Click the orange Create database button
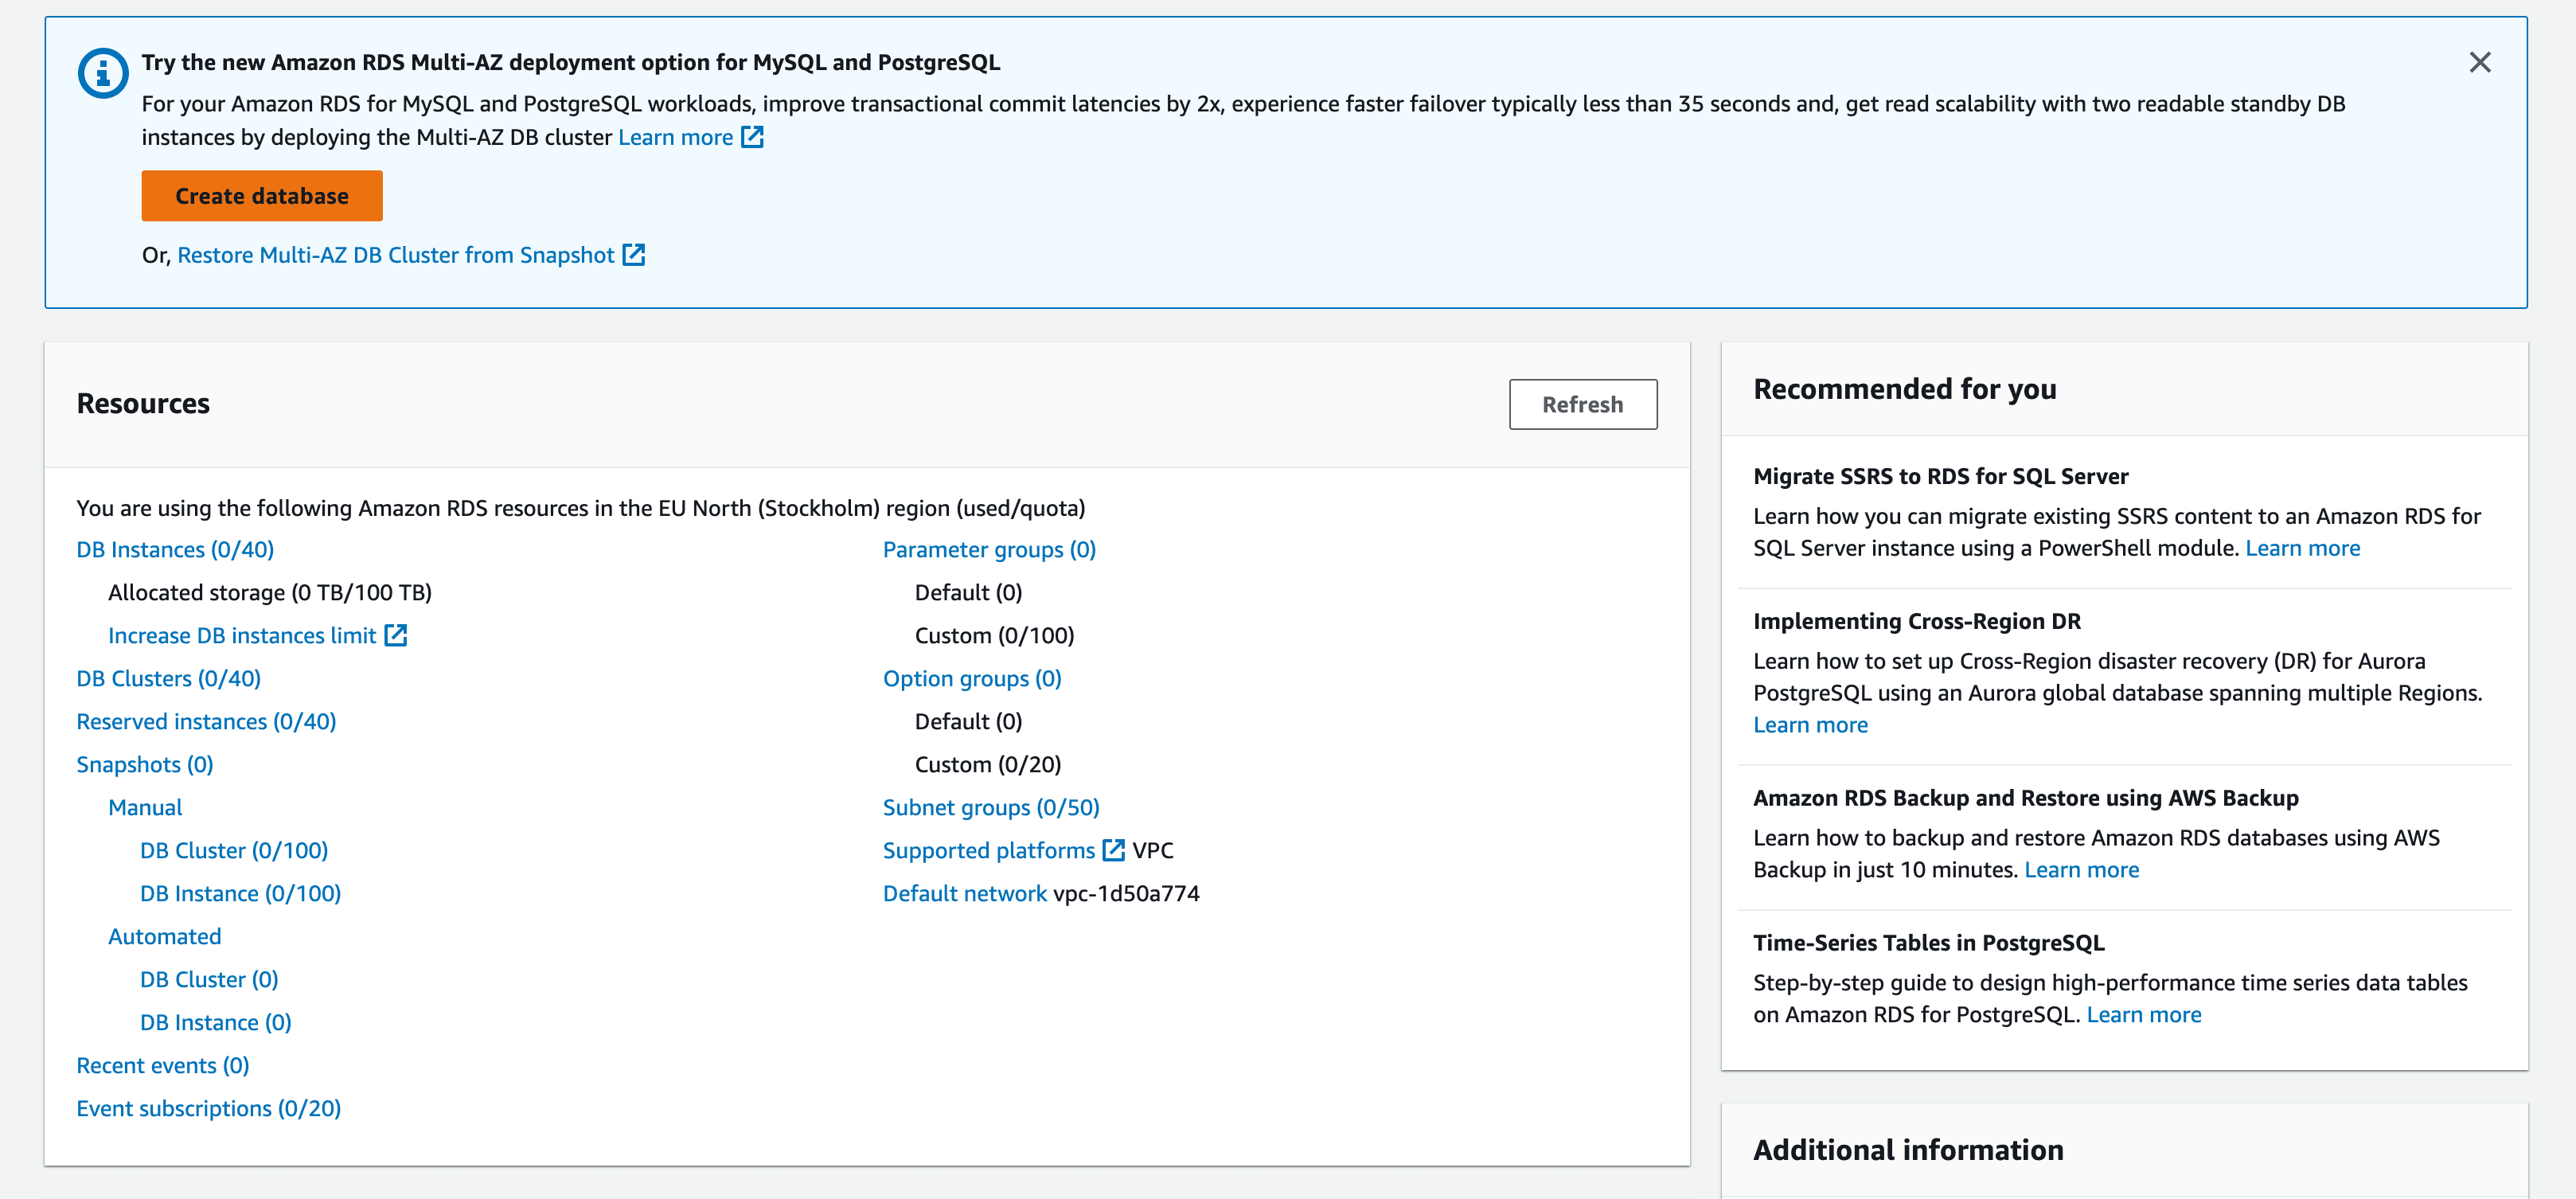Screen dimensions: 2576x1199 pyautogui.click(x=262, y=196)
